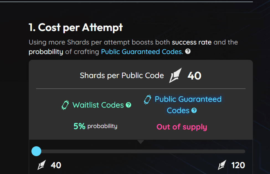Click the large 40 shards value
The height and width of the screenshot is (174, 270).
pyautogui.click(x=194, y=76)
